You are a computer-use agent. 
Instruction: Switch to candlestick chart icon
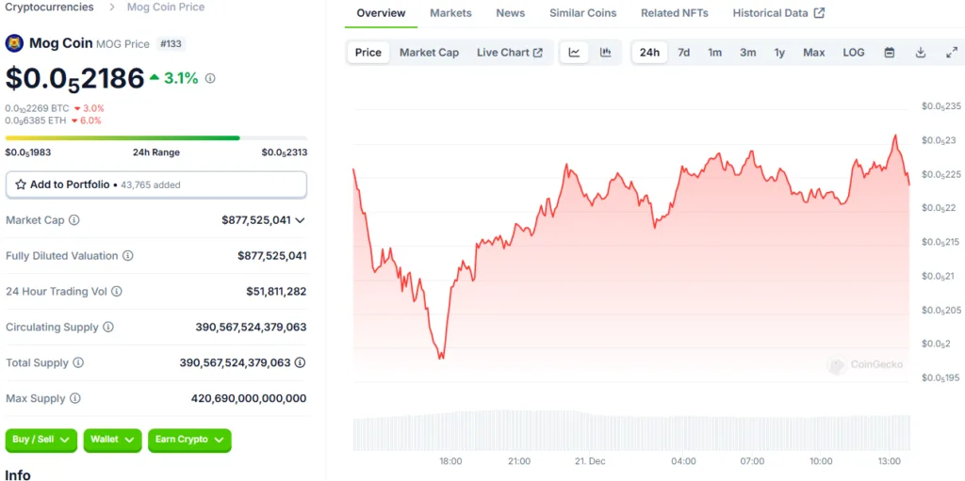[x=606, y=53]
